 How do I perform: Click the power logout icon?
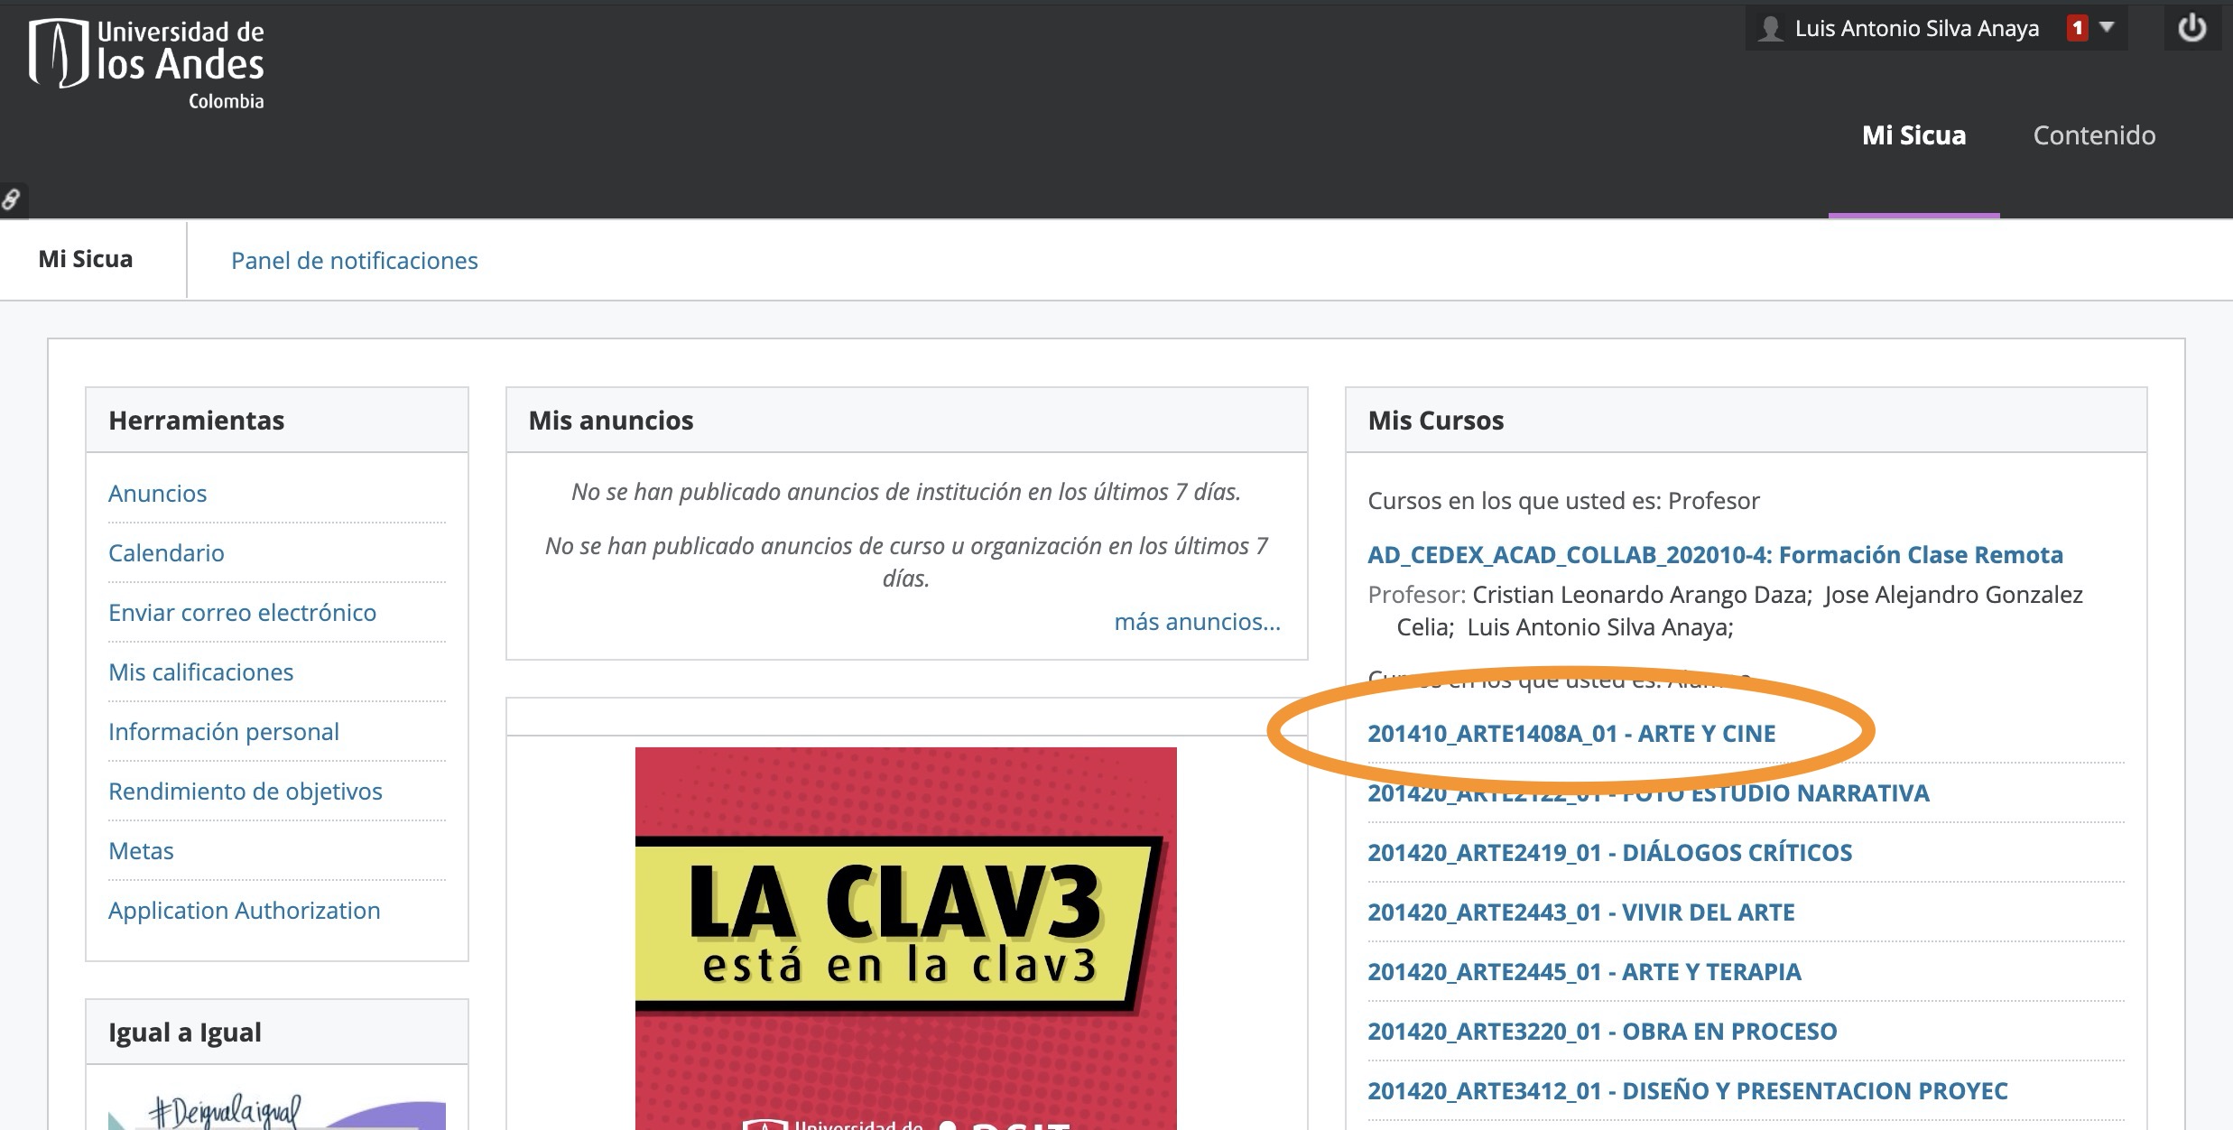(x=2191, y=29)
